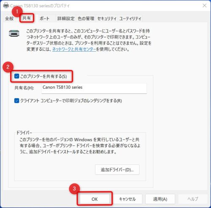
Task: Open ネットワークと共有センター link
Action: click(74, 49)
